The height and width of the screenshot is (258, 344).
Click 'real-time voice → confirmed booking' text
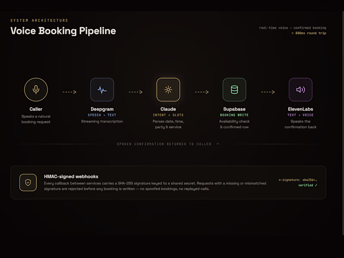[293, 28]
